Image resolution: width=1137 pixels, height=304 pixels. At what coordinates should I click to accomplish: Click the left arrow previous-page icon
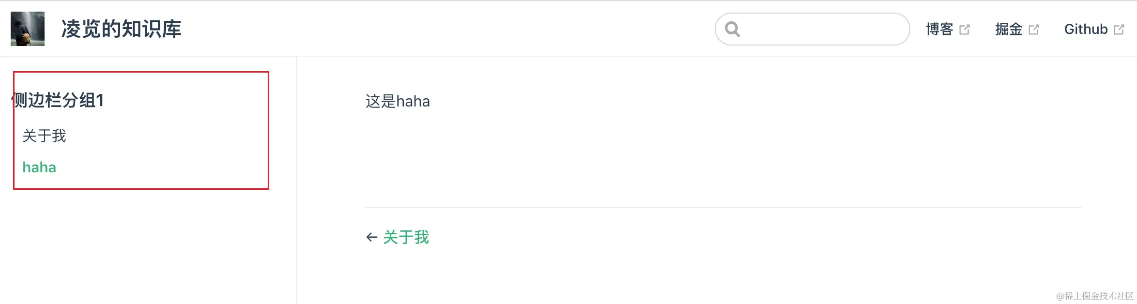(371, 237)
